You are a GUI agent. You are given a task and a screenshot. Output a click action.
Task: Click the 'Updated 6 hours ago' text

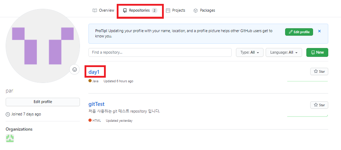pos(118,81)
